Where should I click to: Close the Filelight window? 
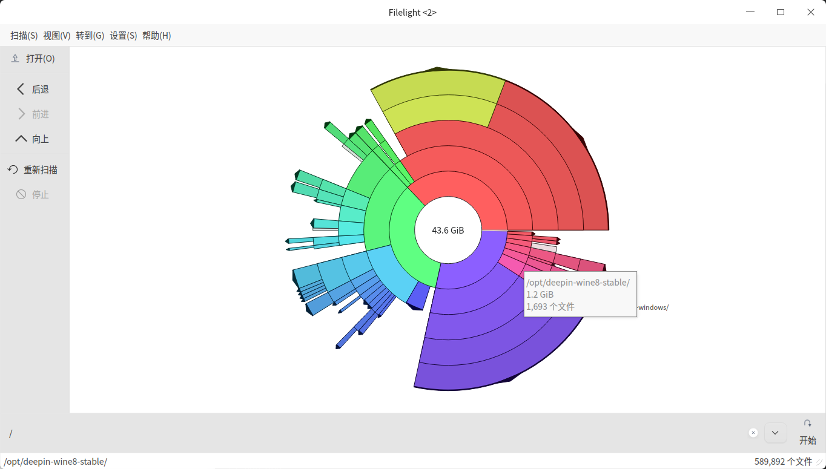pyautogui.click(x=811, y=12)
